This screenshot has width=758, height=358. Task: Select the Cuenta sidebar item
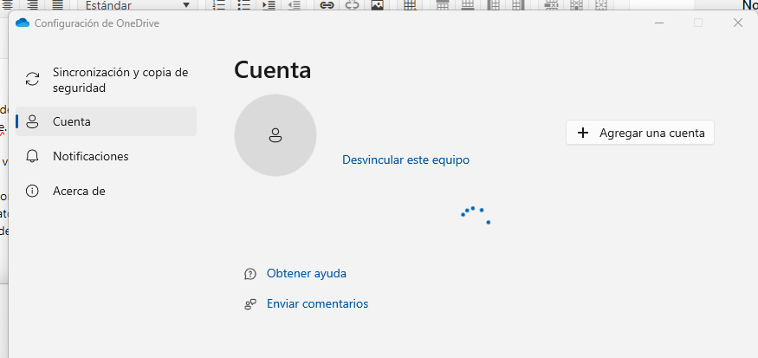tap(106, 121)
